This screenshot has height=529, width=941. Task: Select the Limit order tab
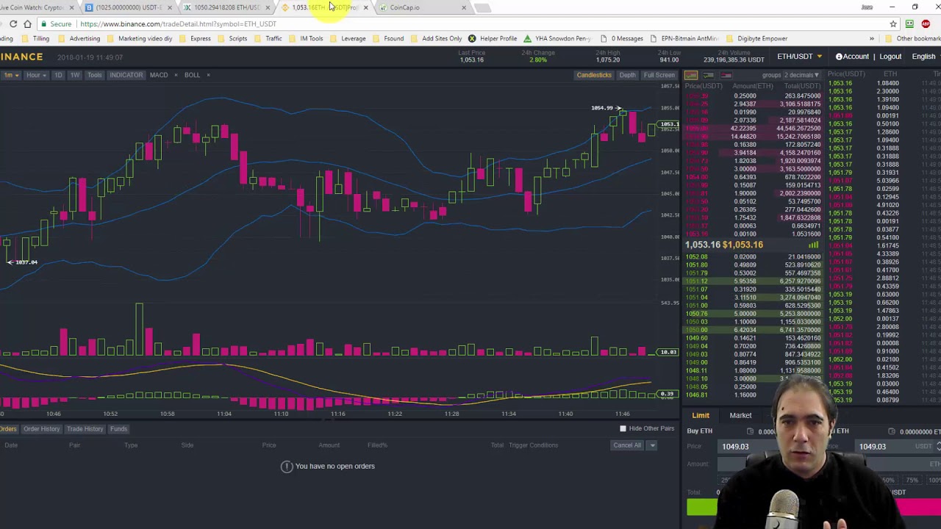pyautogui.click(x=701, y=416)
